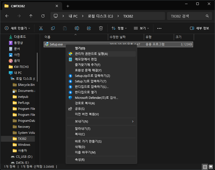
Task: Refresh the TX382 folder view
Action: (43, 16)
